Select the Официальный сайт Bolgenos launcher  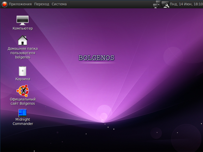coord(23,91)
